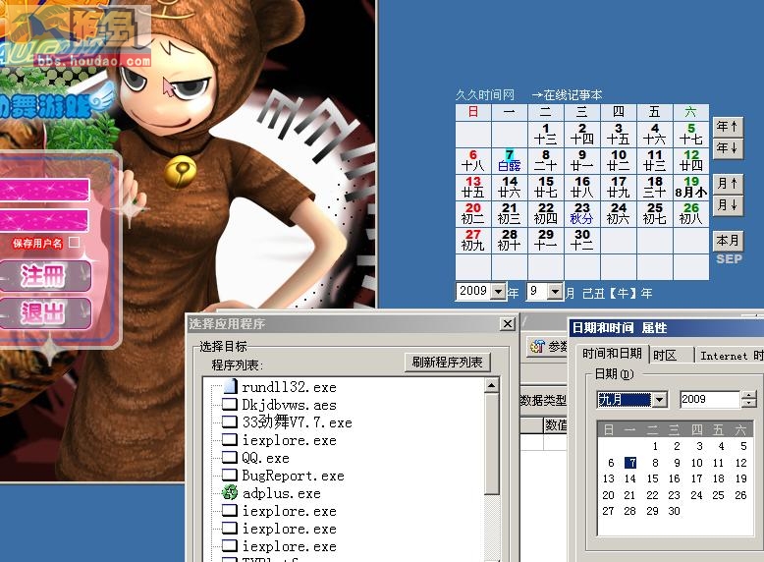Select QQ.exe in the program list
Viewport: 764px width, 562px height.
265,458
